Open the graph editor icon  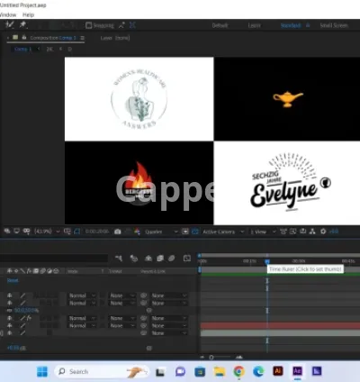(x=187, y=258)
